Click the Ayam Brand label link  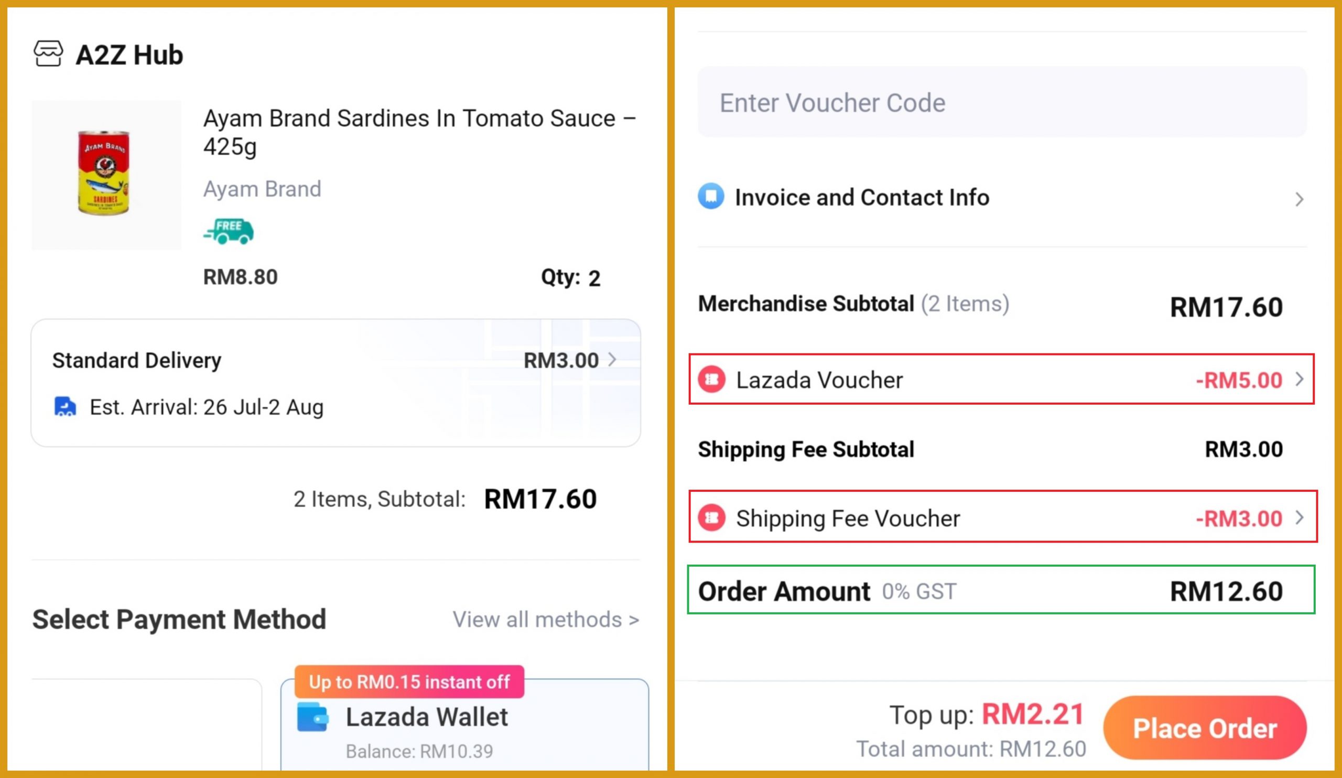tap(262, 189)
